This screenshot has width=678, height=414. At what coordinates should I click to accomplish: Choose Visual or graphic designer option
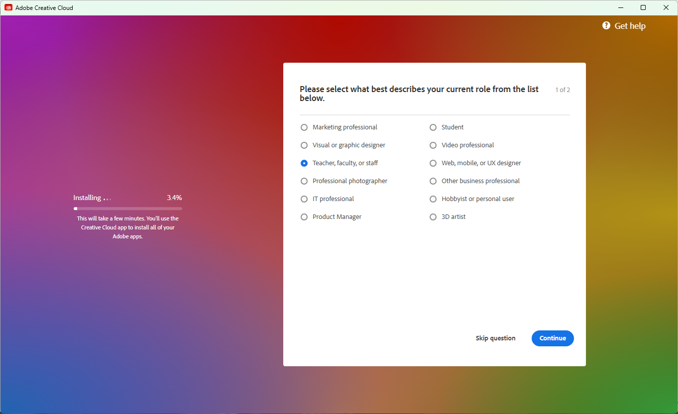(304, 145)
